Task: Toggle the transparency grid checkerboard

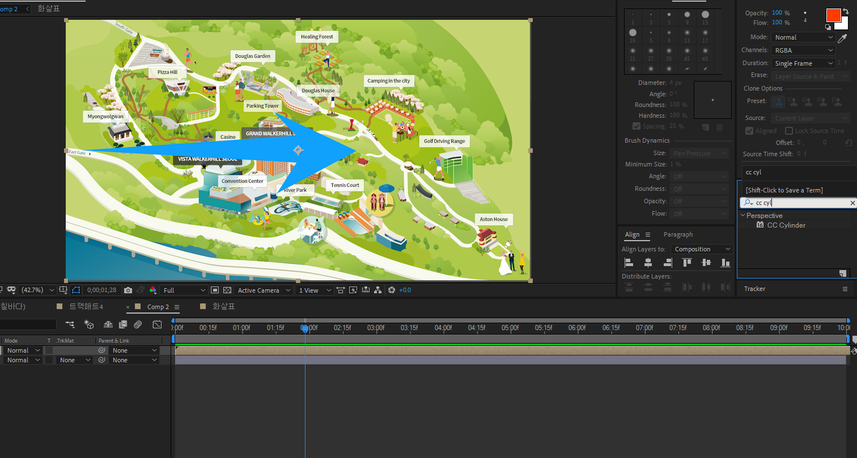Action: tap(227, 290)
